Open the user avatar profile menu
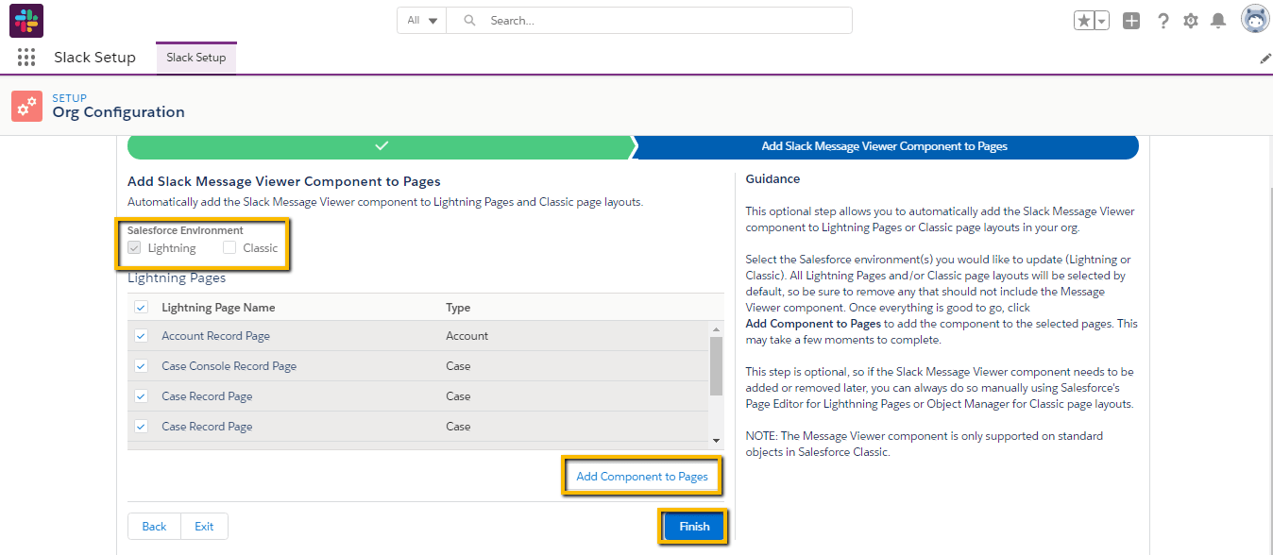This screenshot has height=555, width=1273. (x=1254, y=20)
